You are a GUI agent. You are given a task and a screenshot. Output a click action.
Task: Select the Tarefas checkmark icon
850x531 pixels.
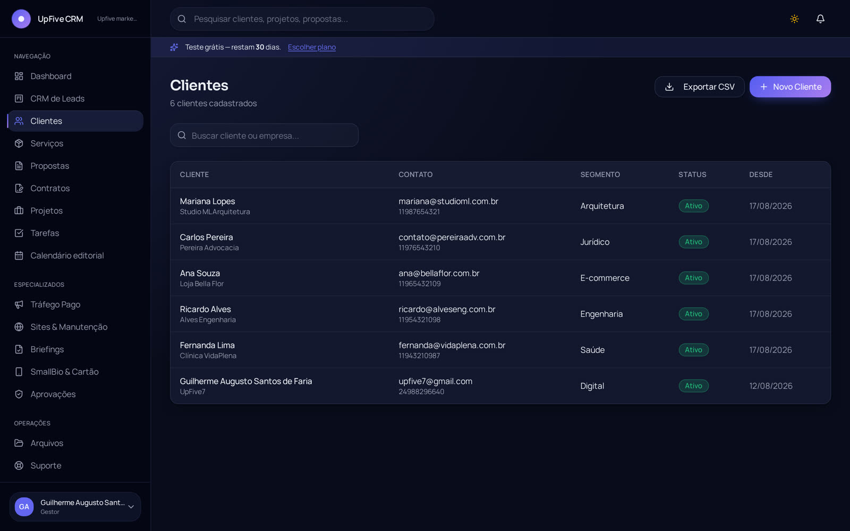pyautogui.click(x=19, y=233)
